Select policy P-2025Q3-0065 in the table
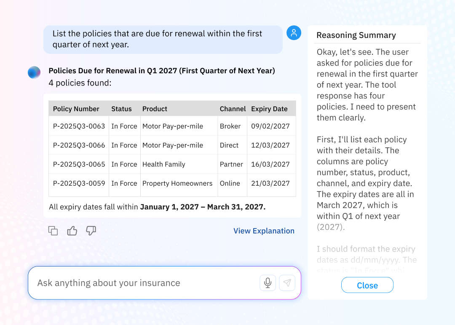This screenshot has width=455, height=325. pos(79,164)
